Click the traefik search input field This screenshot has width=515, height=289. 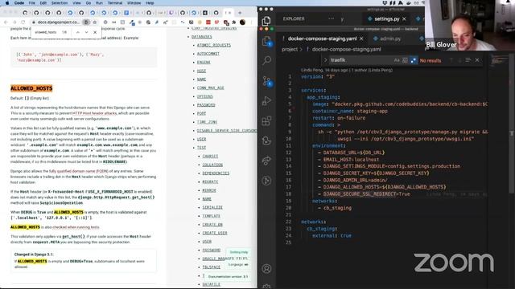coord(360,60)
